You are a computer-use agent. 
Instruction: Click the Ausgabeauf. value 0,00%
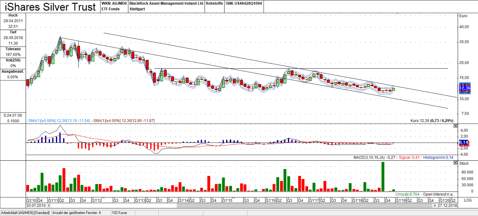pyautogui.click(x=13, y=77)
